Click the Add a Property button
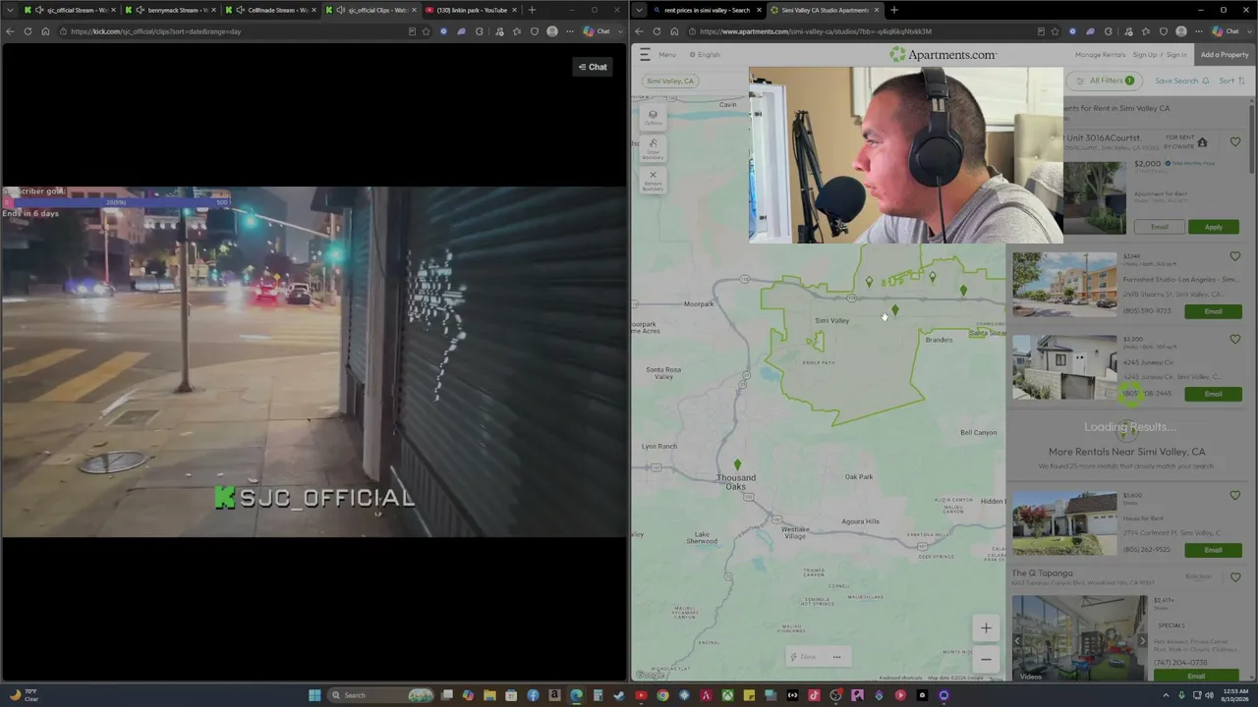 click(x=1225, y=54)
